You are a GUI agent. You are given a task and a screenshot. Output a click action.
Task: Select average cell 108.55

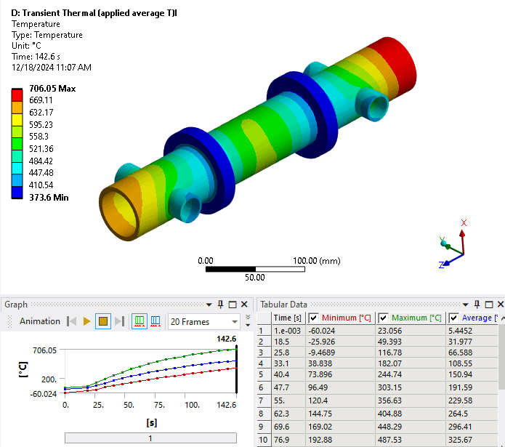click(x=472, y=363)
